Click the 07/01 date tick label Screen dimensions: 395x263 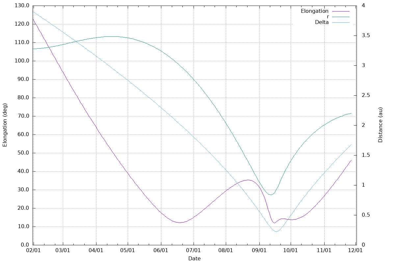pos(194,251)
